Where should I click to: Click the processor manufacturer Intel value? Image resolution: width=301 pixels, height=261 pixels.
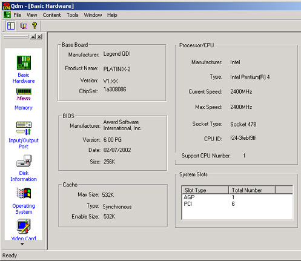coord(235,62)
